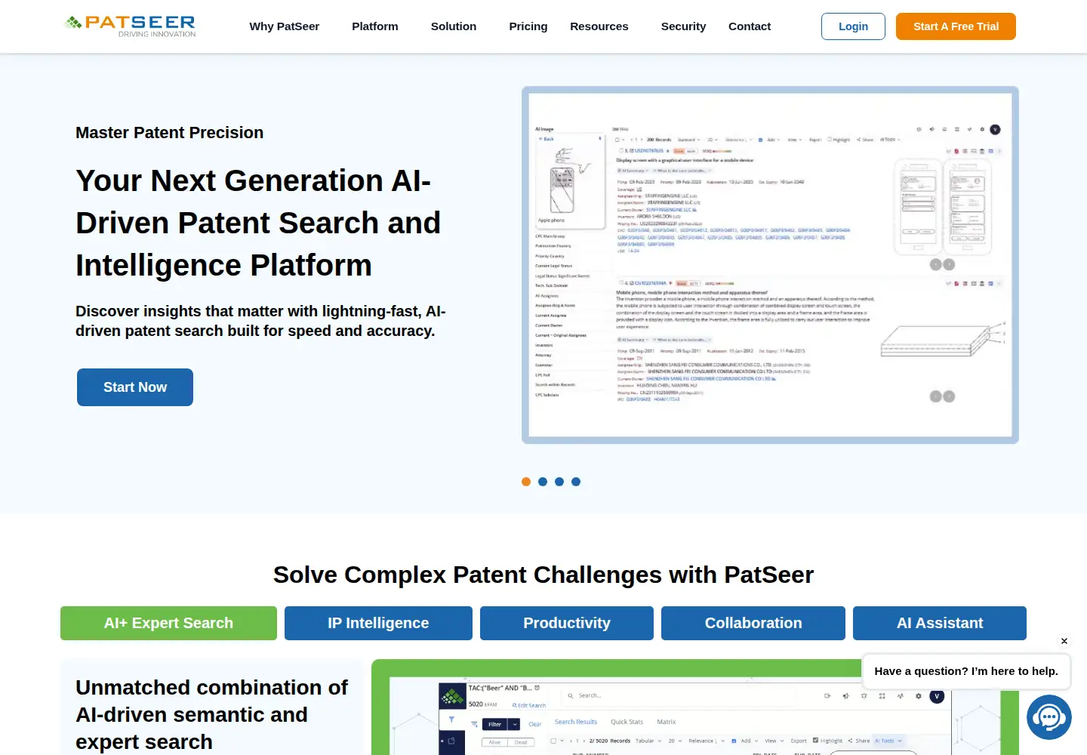This screenshot has width=1087, height=755.
Task: Click gear icon in hero screenshot toolbar
Action: pyautogui.click(x=982, y=129)
